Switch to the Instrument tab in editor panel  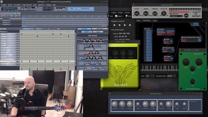pyautogui.click(x=84, y=29)
